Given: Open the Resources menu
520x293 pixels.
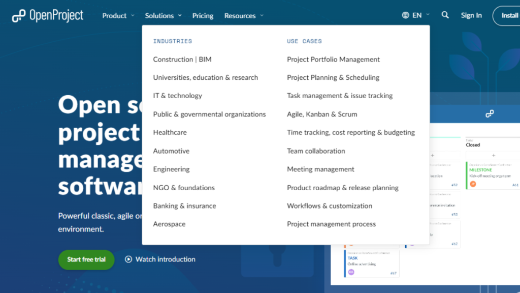Looking at the screenshot, I should 240,16.
